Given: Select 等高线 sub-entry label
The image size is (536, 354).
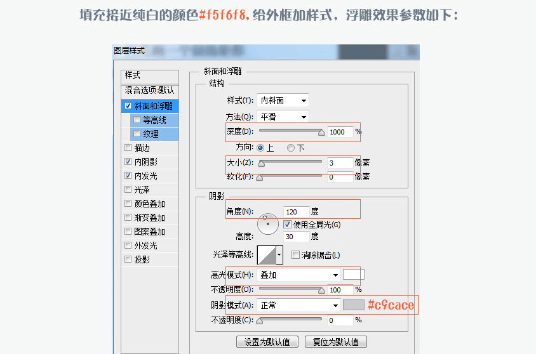Looking at the screenshot, I should click(154, 120).
